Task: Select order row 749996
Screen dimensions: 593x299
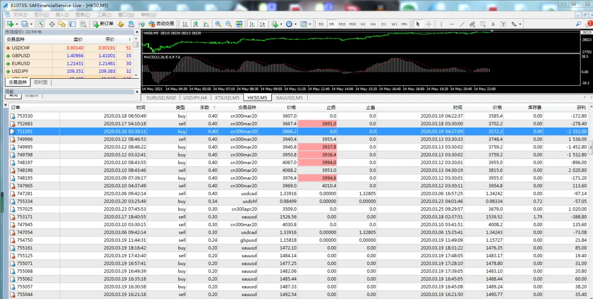Action: [25, 140]
